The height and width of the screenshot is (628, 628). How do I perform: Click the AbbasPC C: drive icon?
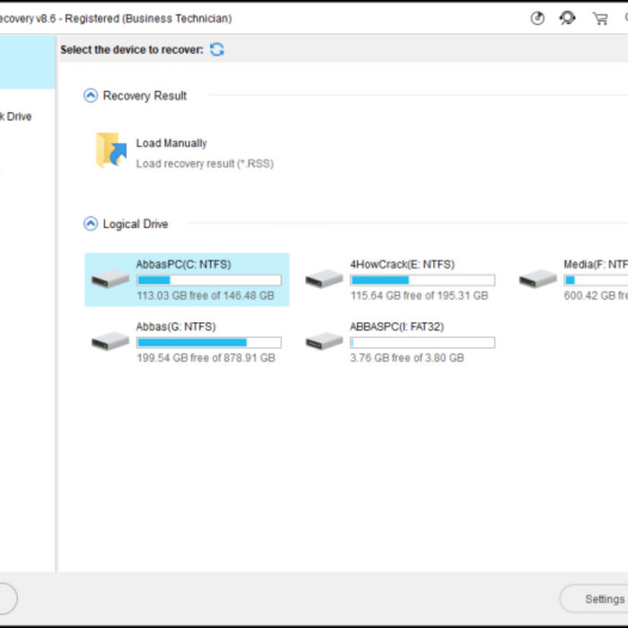(110, 279)
